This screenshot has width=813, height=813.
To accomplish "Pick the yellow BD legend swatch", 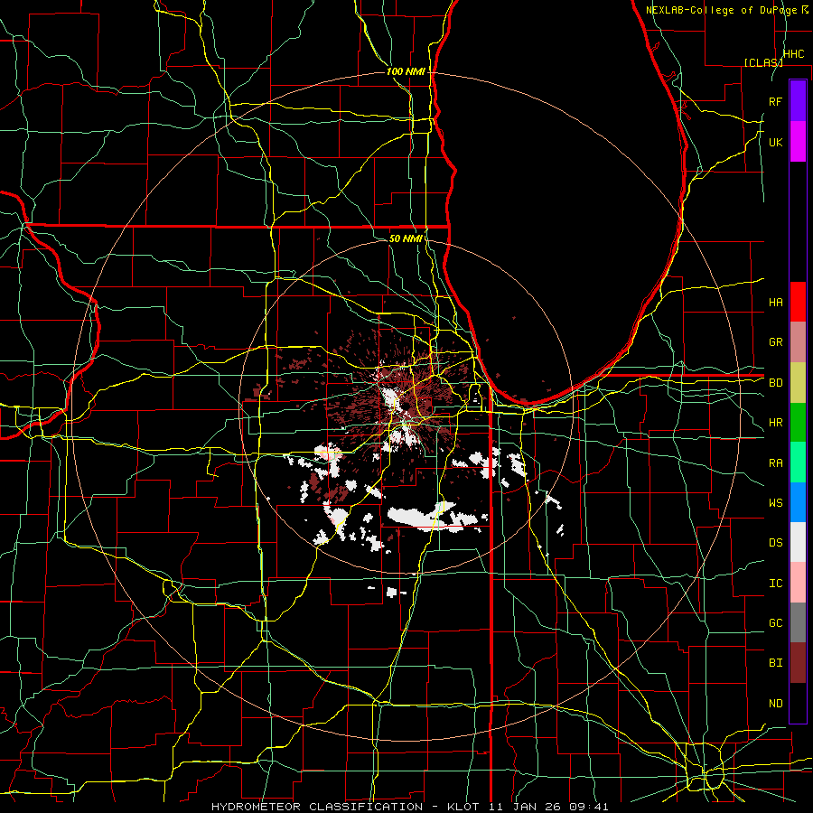I will pyautogui.click(x=798, y=383).
